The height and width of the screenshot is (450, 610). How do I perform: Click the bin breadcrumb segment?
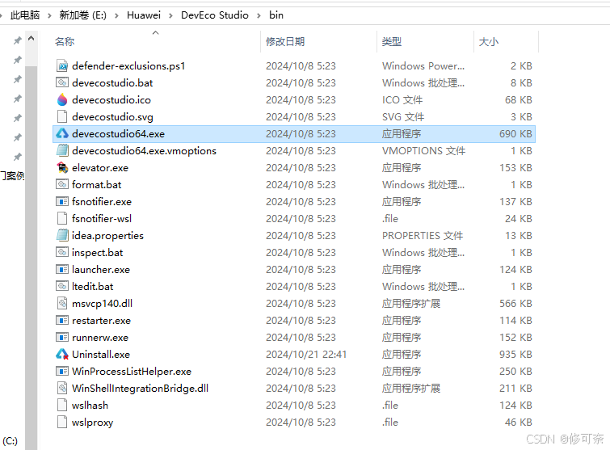276,15
